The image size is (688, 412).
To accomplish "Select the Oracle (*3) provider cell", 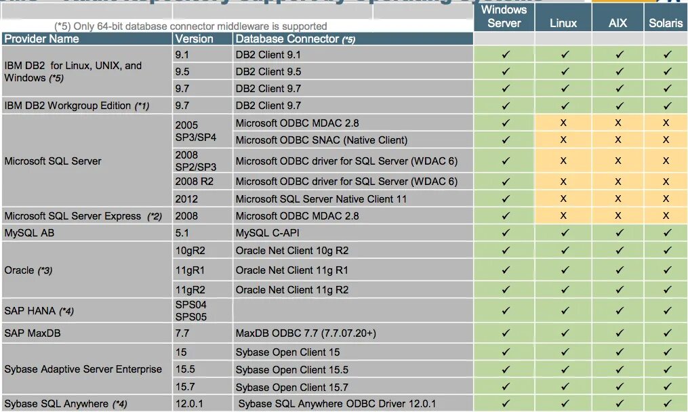I will pyautogui.click(x=87, y=270).
